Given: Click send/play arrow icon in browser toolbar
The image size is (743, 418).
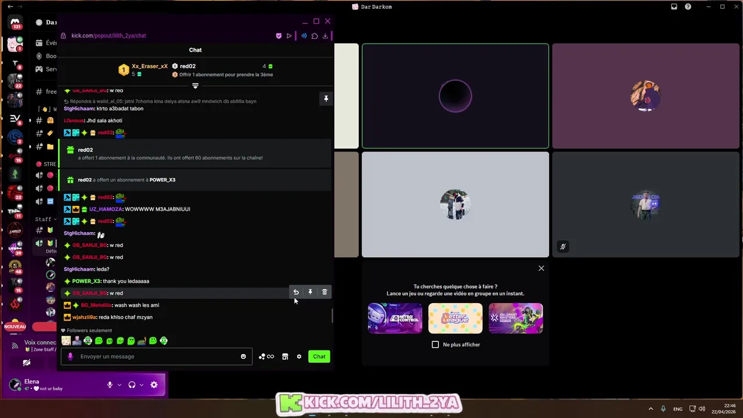Looking at the screenshot, I should tap(289, 36).
